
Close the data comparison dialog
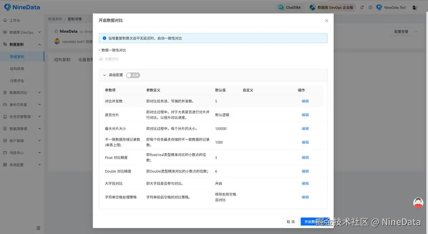tap(326, 21)
